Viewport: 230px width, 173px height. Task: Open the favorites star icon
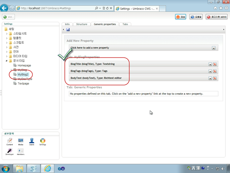(221, 8)
